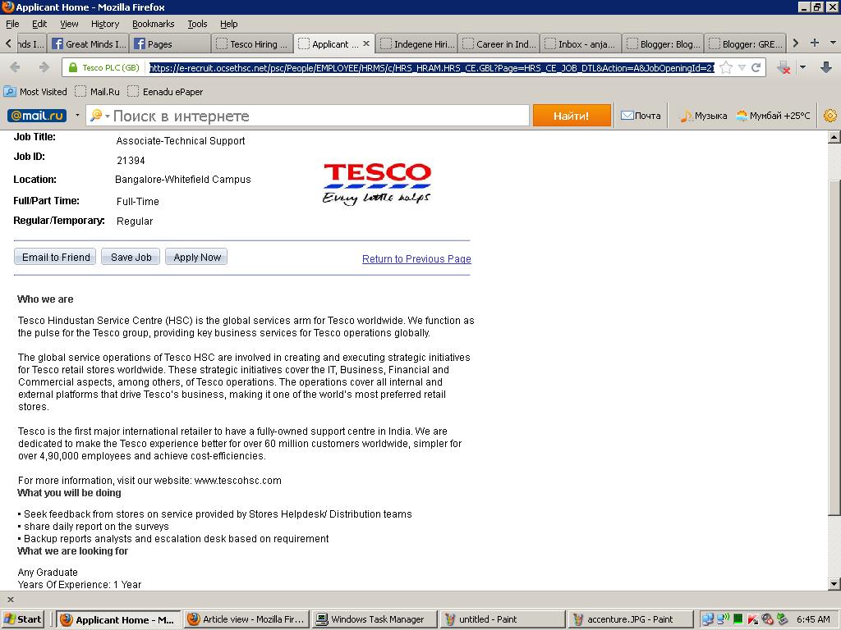Bookmark this page with the star icon
Image resolution: width=841 pixels, height=630 pixels.
[x=726, y=67]
